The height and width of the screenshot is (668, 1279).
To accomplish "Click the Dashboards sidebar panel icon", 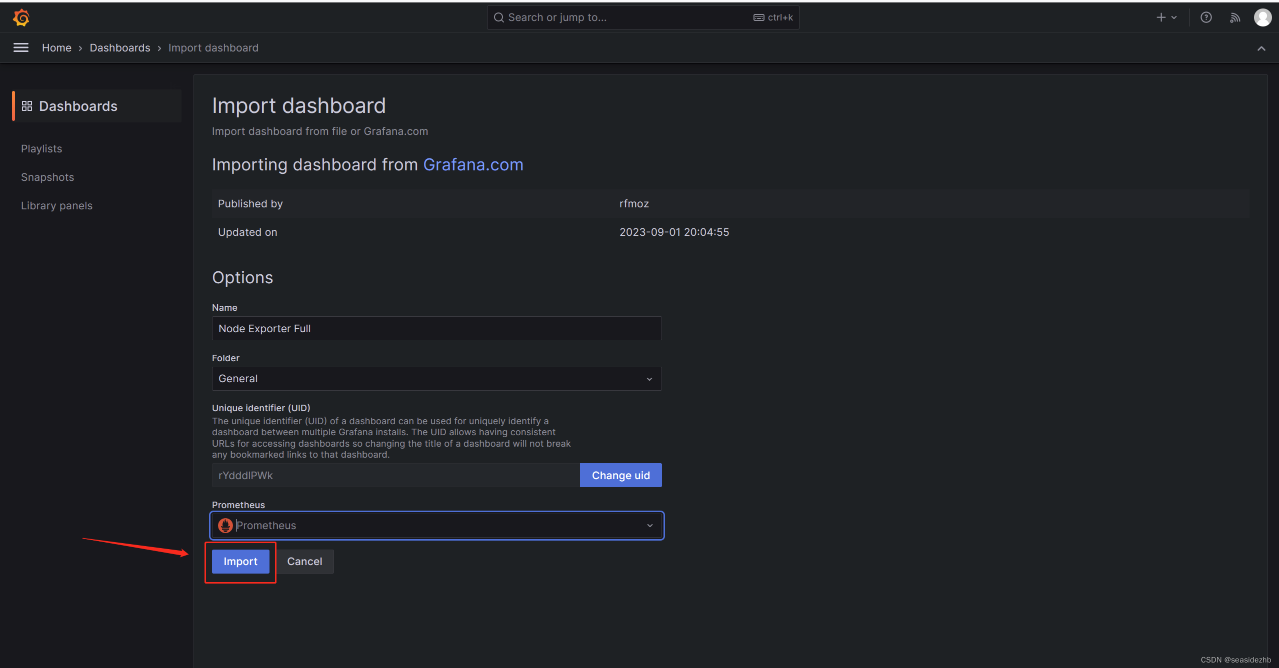I will pos(26,106).
